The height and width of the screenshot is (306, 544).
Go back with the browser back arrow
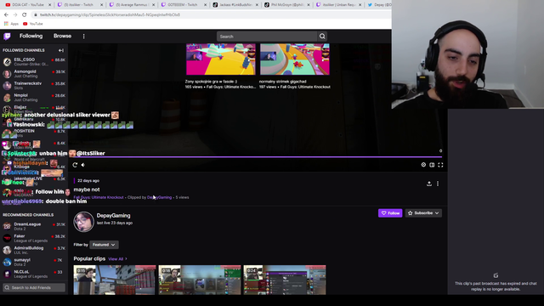tap(6, 15)
